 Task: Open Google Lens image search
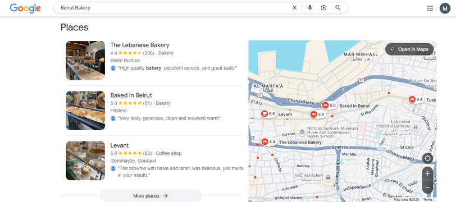pyautogui.click(x=323, y=8)
